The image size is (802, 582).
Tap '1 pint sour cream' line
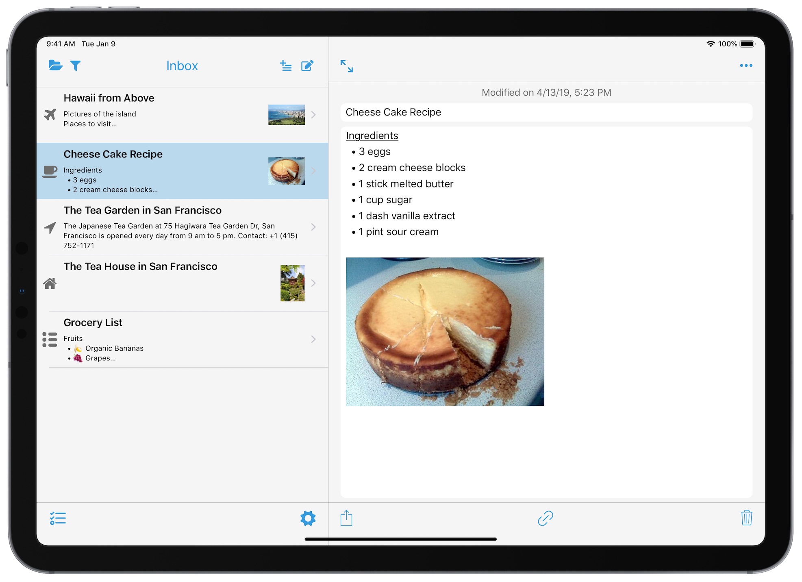tap(398, 232)
